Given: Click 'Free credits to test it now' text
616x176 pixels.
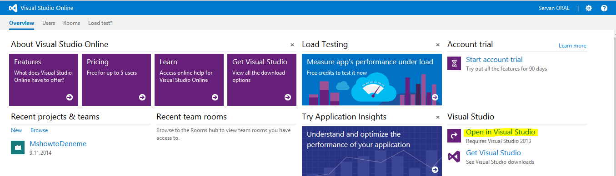Looking at the screenshot, I should coord(337,73).
